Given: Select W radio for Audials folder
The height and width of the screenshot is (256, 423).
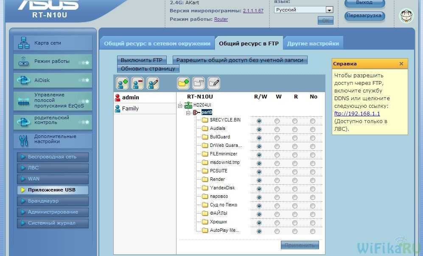Looking at the screenshot, I should tap(277, 129).
